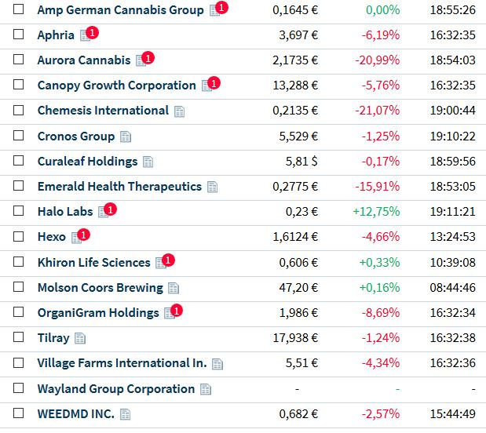Click WEEDMD INC. news icon
Image resolution: width=486 pixels, height=433 pixels.
(x=126, y=414)
